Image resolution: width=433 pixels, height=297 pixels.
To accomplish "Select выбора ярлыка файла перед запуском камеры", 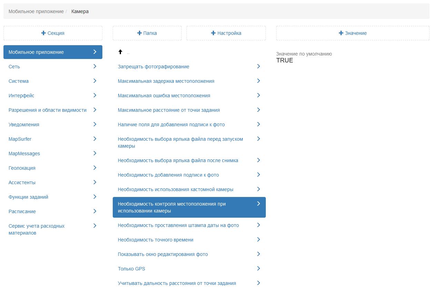I will [189, 142].
